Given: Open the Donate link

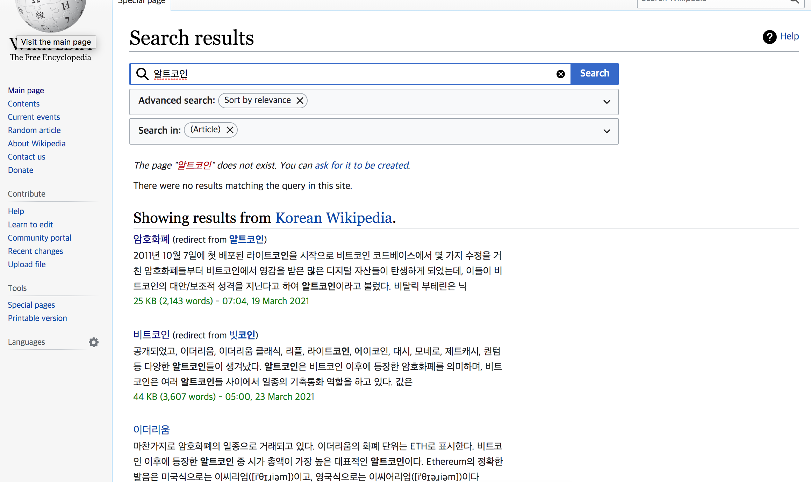Looking at the screenshot, I should [x=21, y=170].
